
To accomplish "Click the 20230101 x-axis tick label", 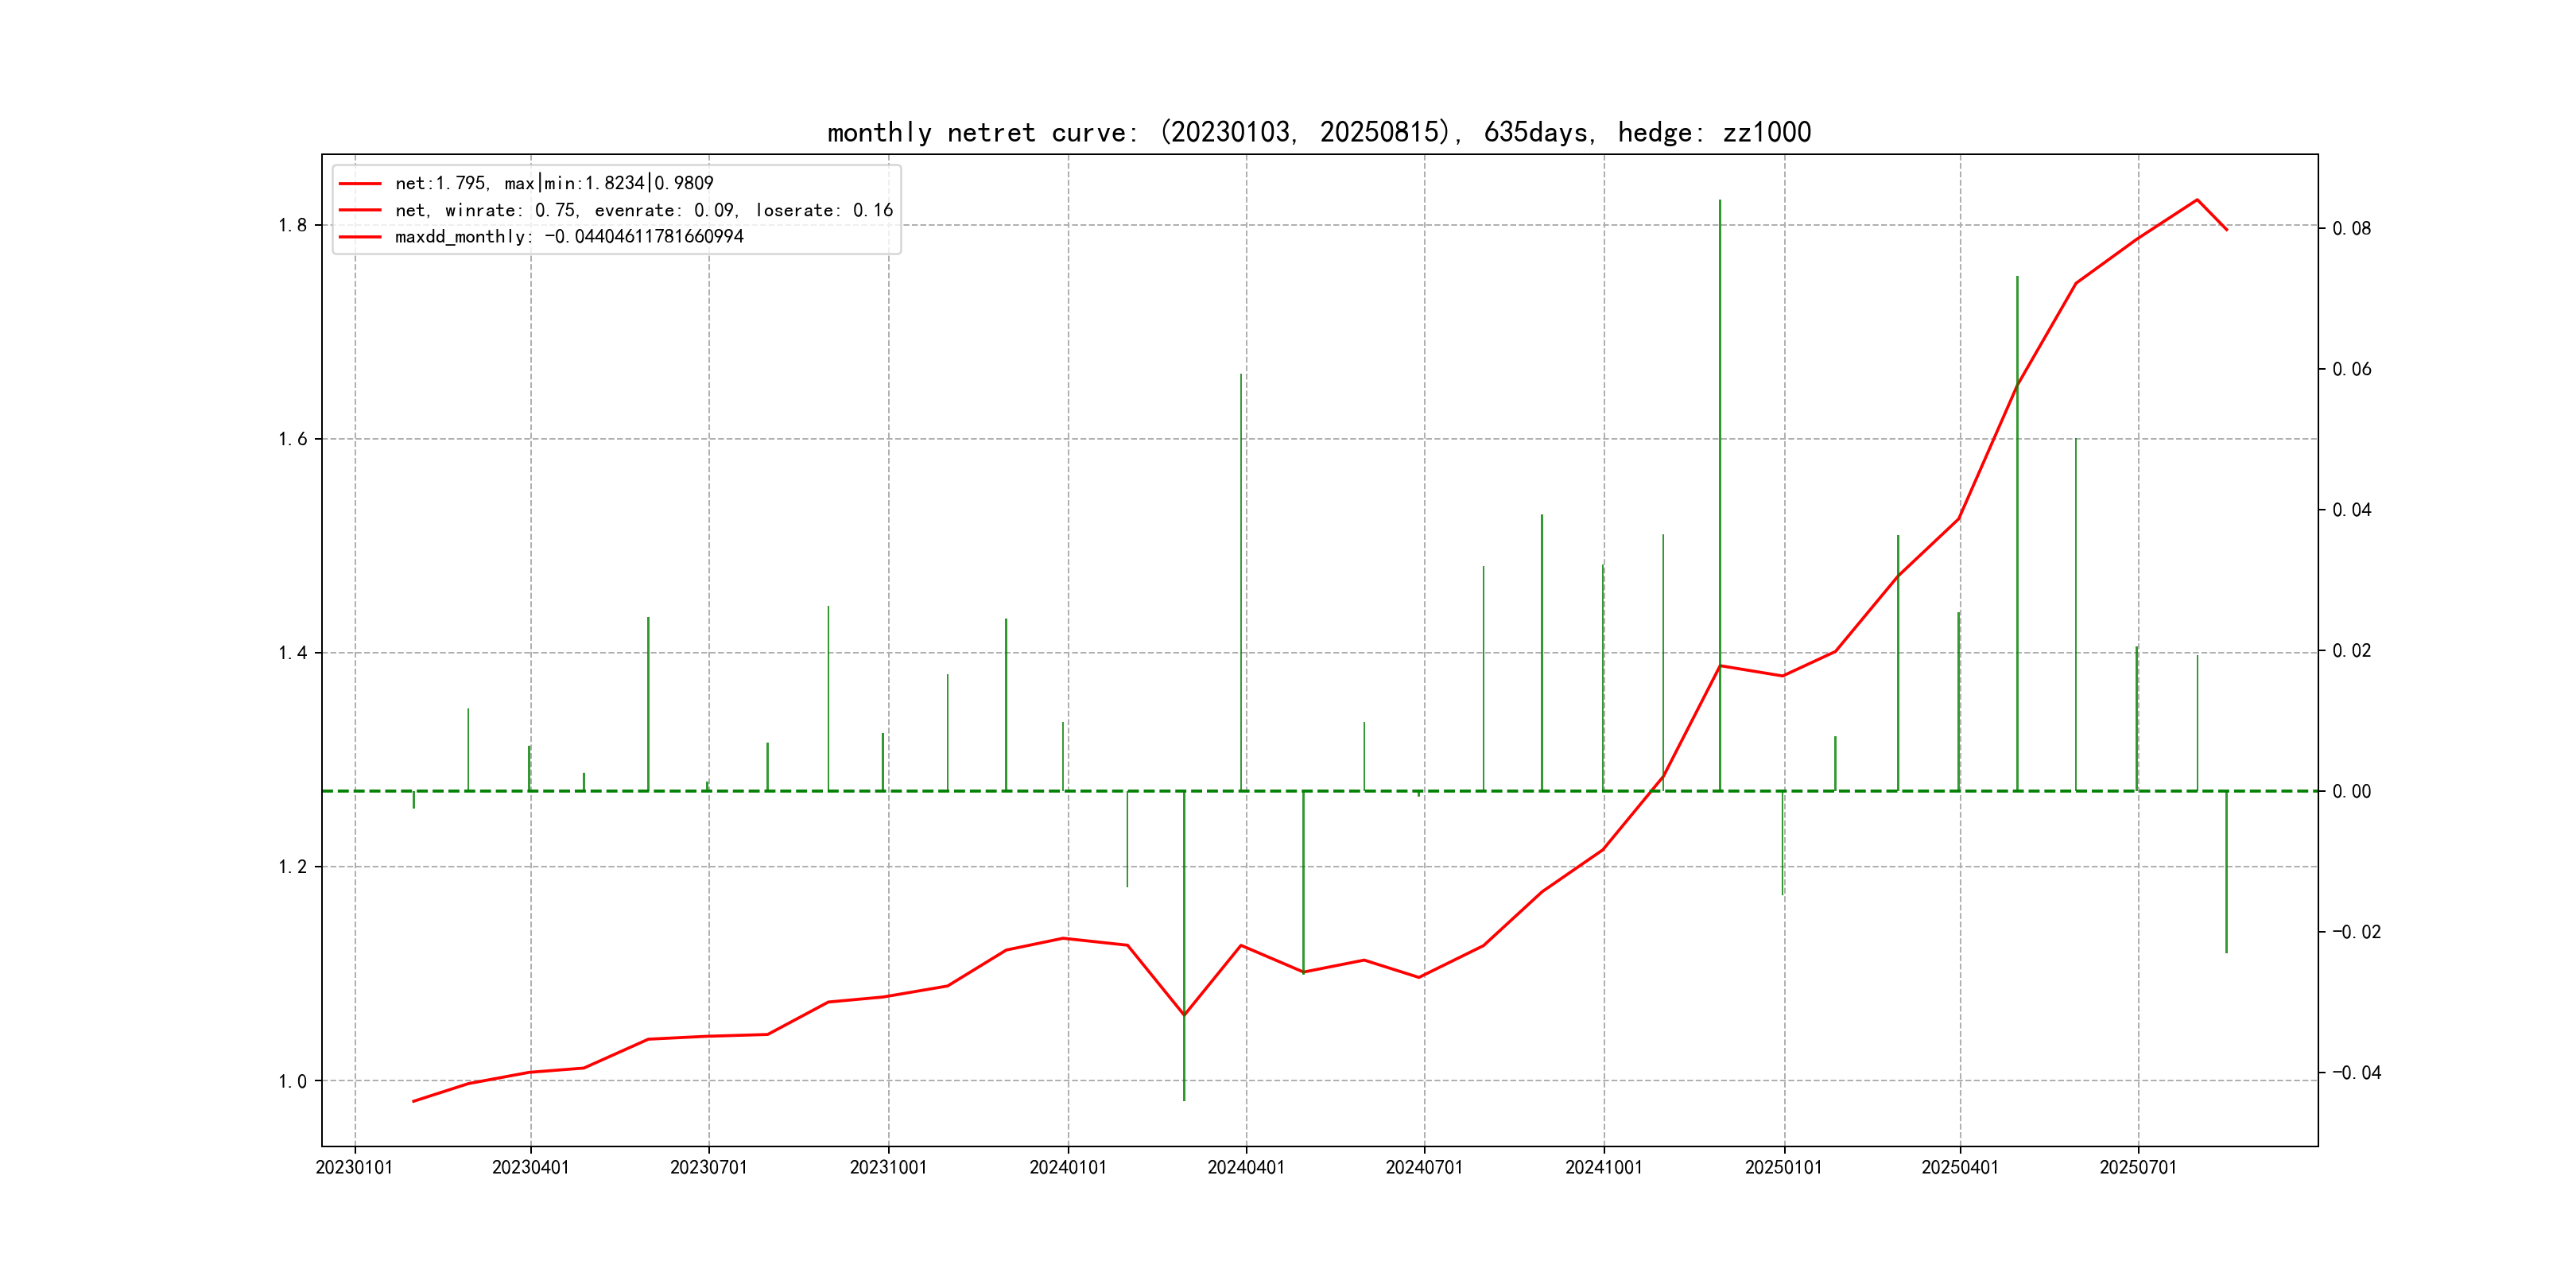I will coord(354,1167).
